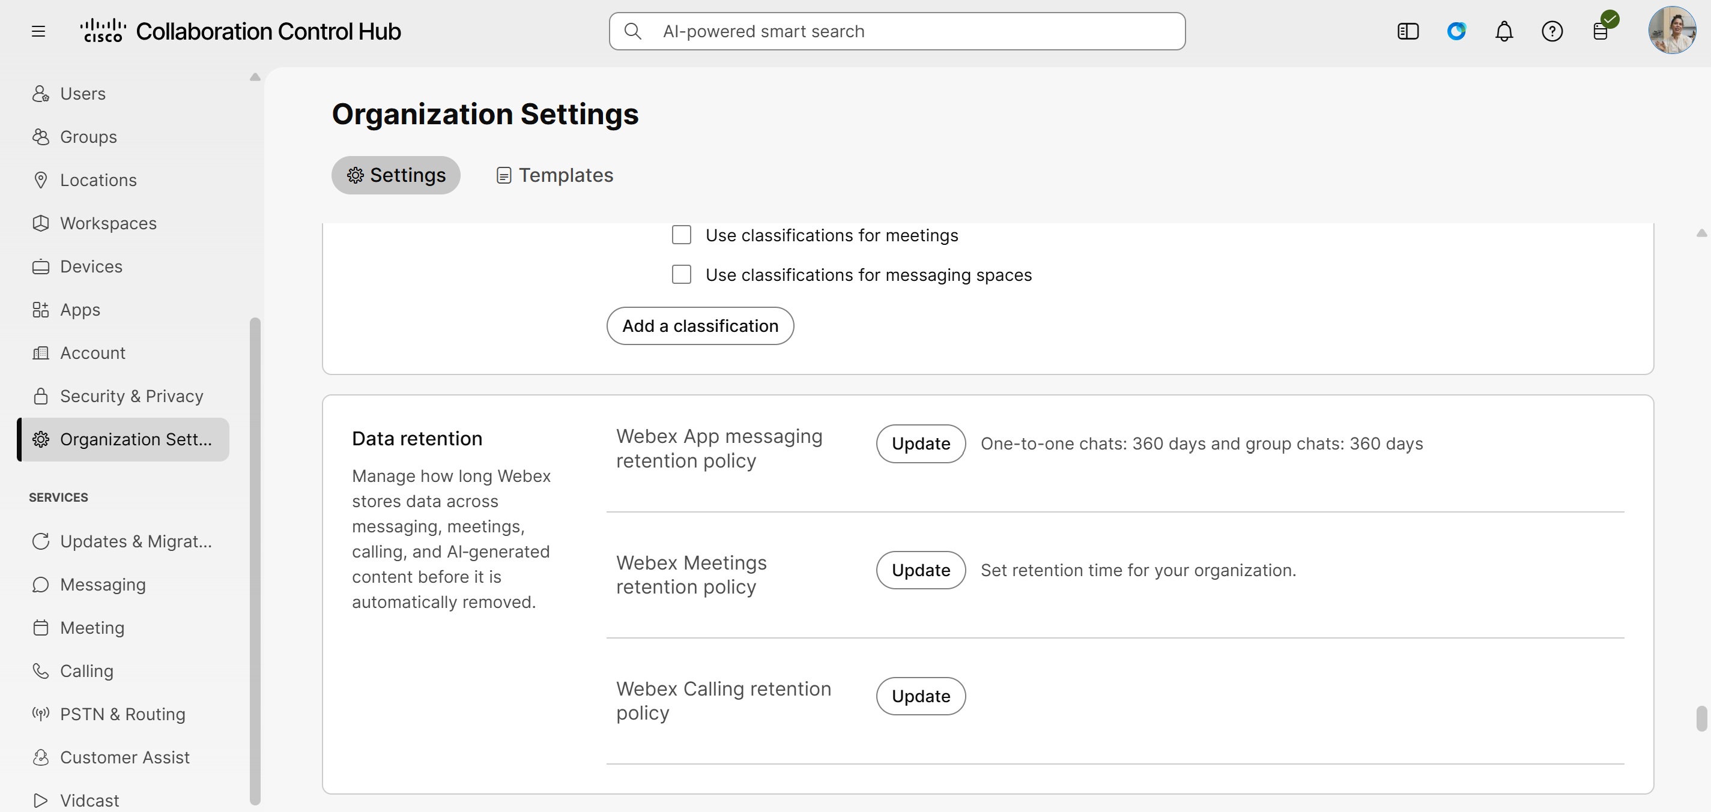Click the Users sidebar icon

click(x=40, y=94)
